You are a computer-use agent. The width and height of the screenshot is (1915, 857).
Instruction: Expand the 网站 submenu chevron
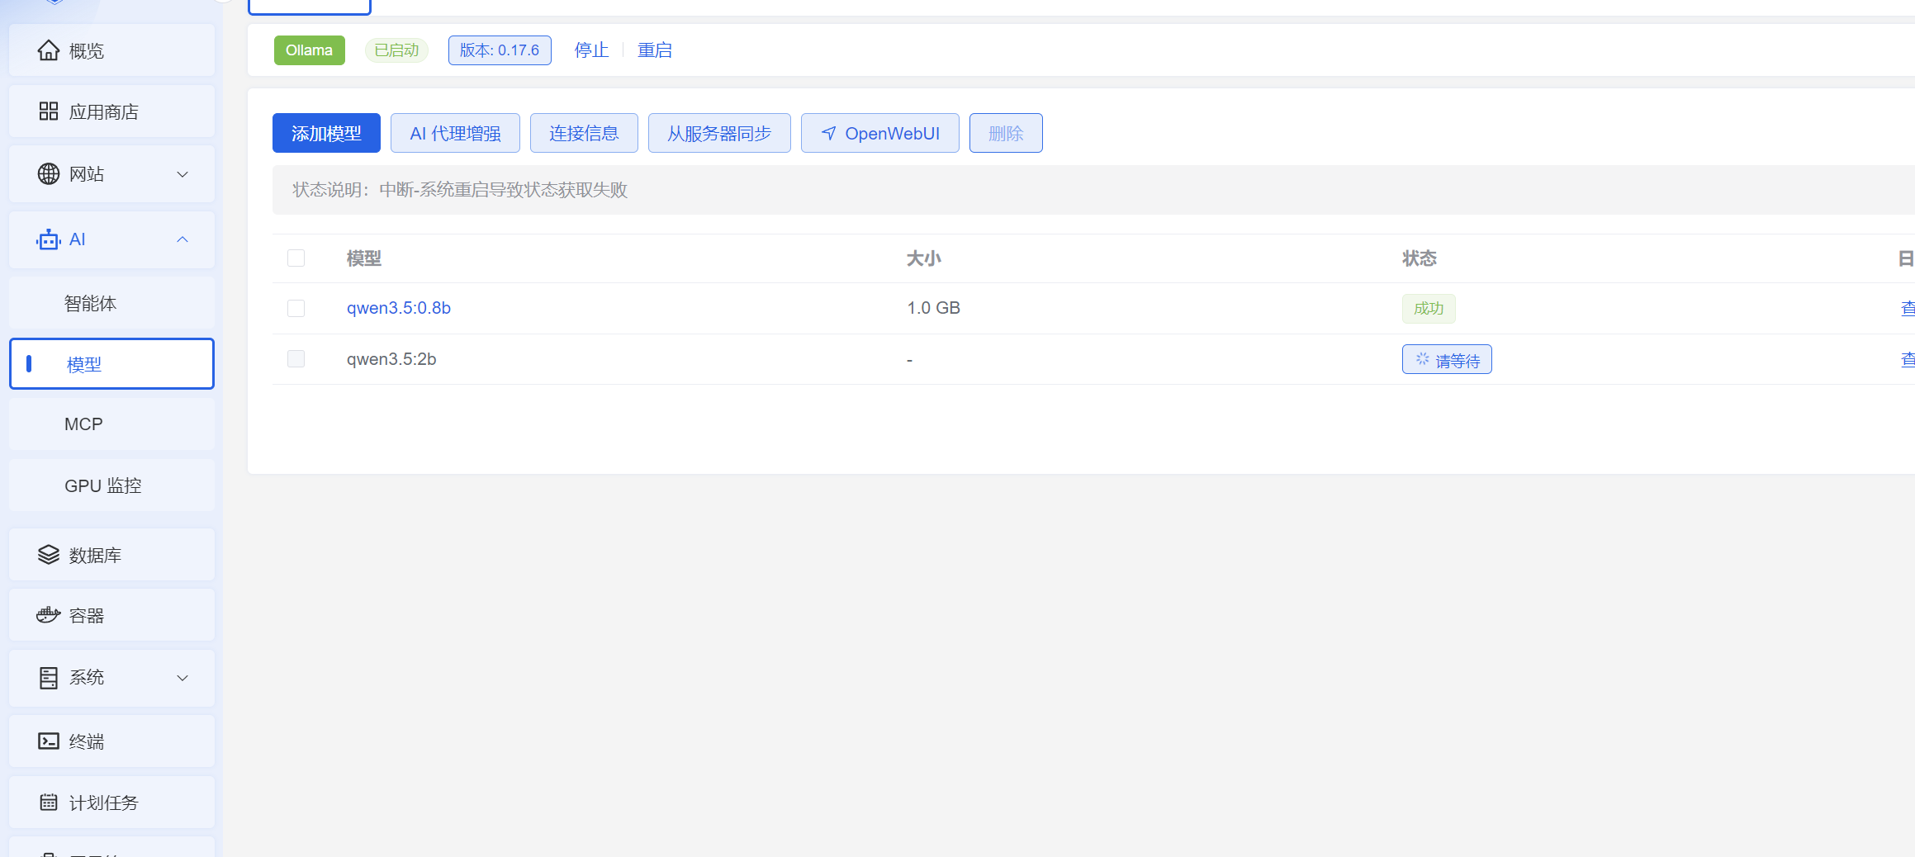(x=182, y=174)
